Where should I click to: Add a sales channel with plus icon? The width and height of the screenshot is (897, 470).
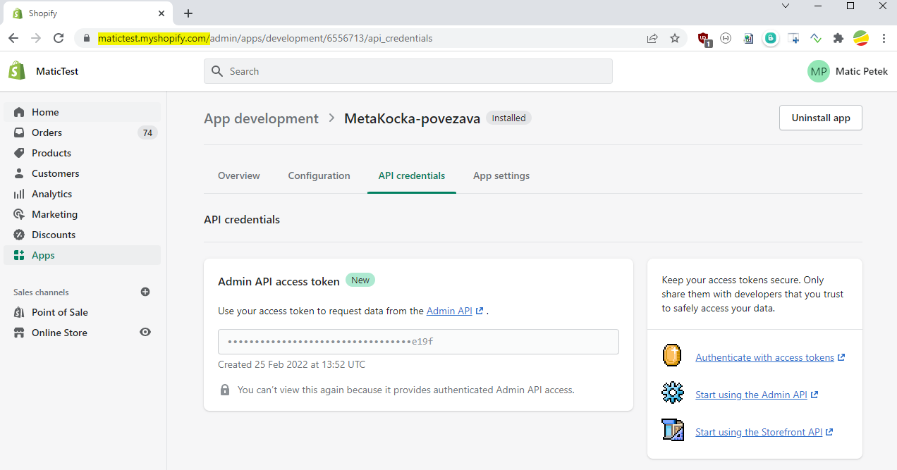tap(145, 292)
